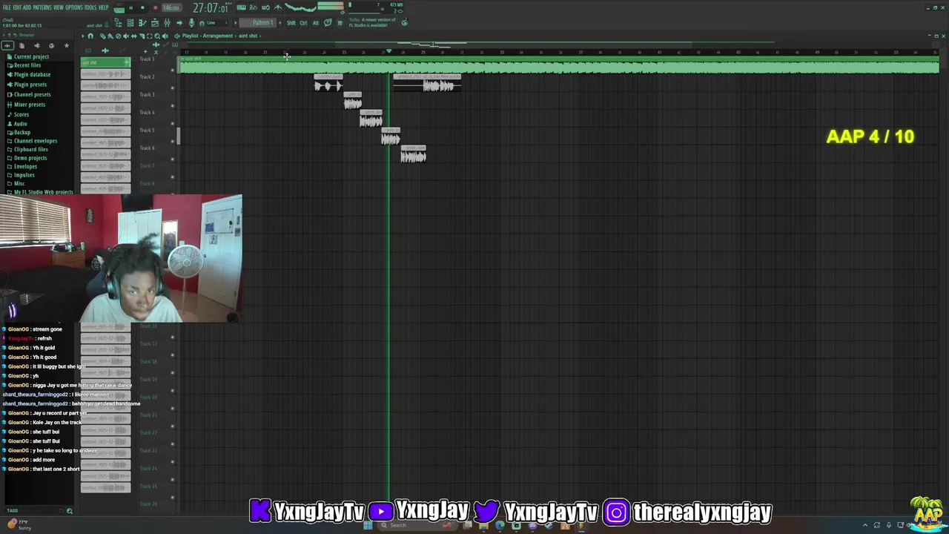This screenshot has height=534, width=949.
Task: Click the Ctrl key button
Action: tap(303, 23)
